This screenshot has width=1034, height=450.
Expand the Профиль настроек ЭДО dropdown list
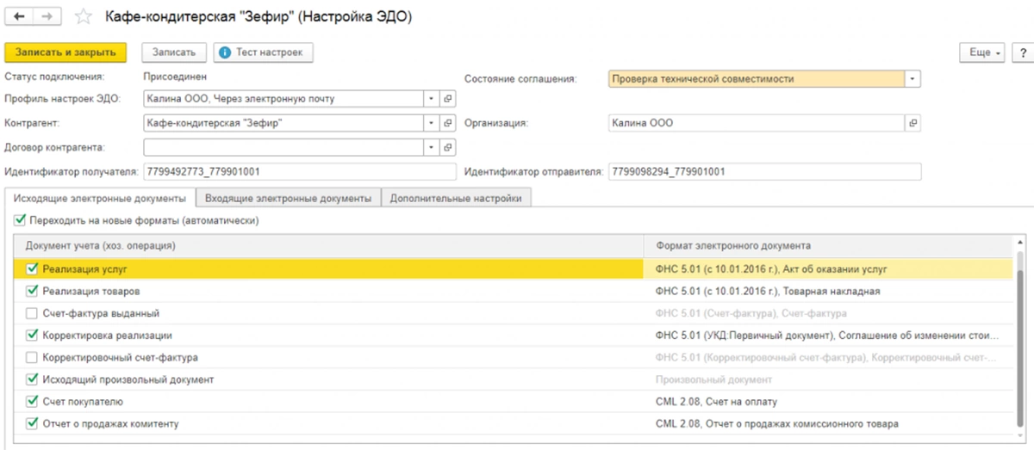pyautogui.click(x=432, y=99)
